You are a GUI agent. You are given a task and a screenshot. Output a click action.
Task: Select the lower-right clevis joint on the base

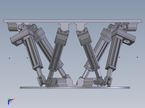(x=108, y=81)
